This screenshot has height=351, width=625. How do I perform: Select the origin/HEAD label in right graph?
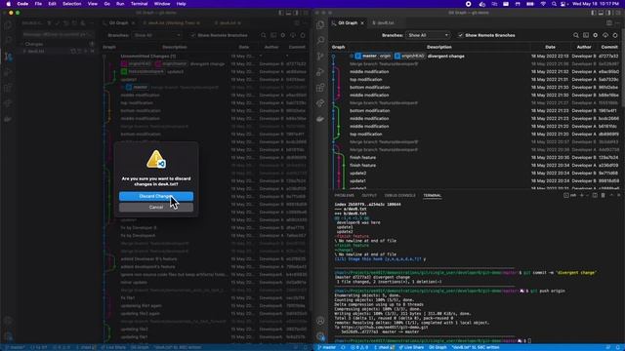pos(410,57)
